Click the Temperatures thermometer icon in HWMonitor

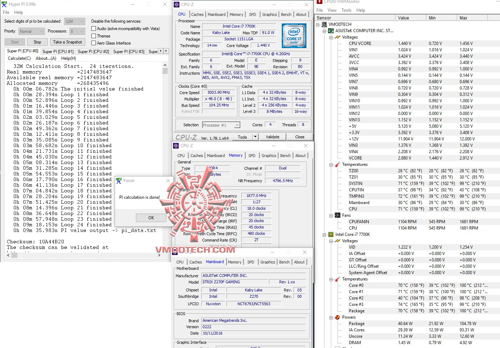337,164
